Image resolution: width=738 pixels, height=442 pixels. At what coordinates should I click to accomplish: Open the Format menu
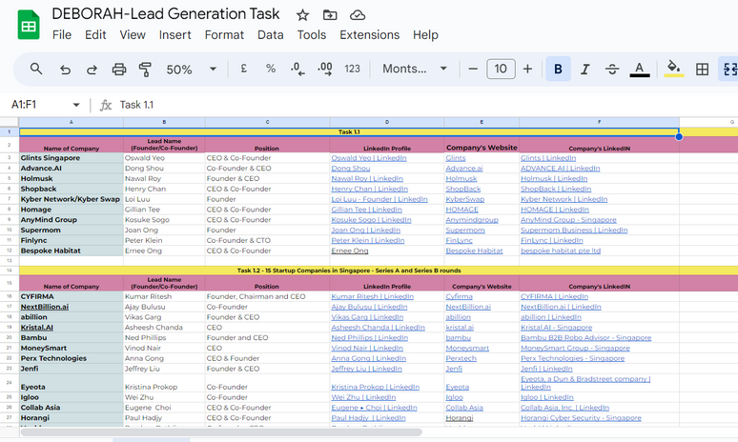pyautogui.click(x=224, y=35)
